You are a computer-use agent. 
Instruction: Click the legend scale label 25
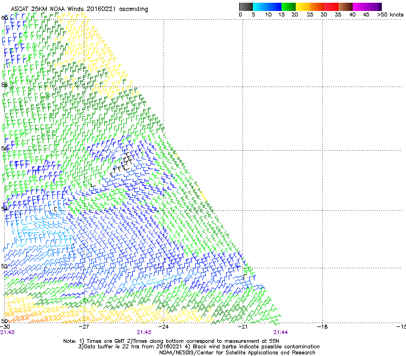[x=310, y=15]
